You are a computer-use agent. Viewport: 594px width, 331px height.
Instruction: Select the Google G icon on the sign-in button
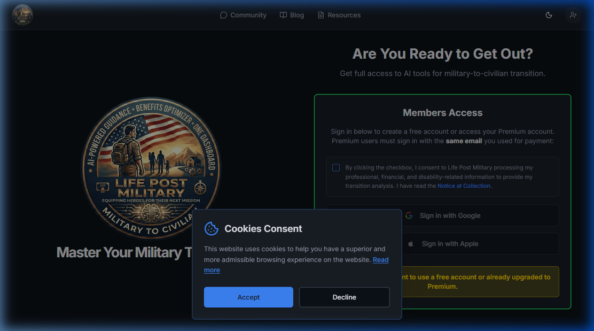coord(408,216)
